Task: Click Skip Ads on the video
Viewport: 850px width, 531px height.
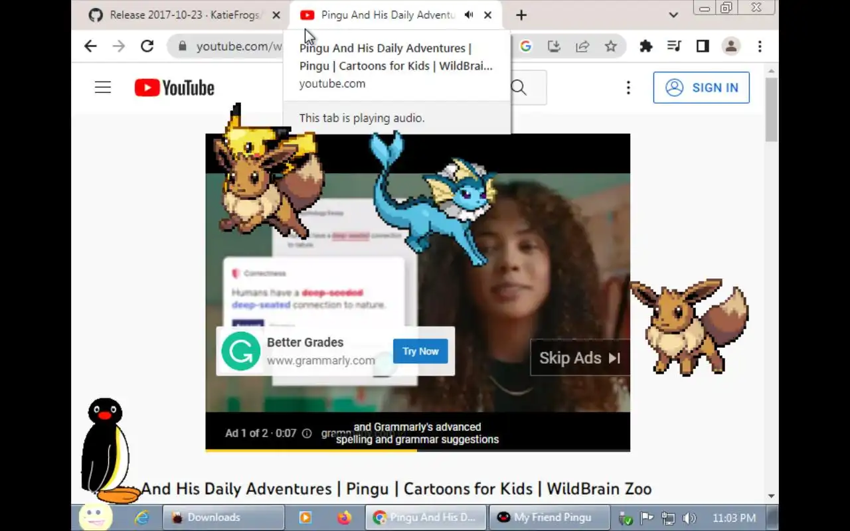Action: pos(579,358)
